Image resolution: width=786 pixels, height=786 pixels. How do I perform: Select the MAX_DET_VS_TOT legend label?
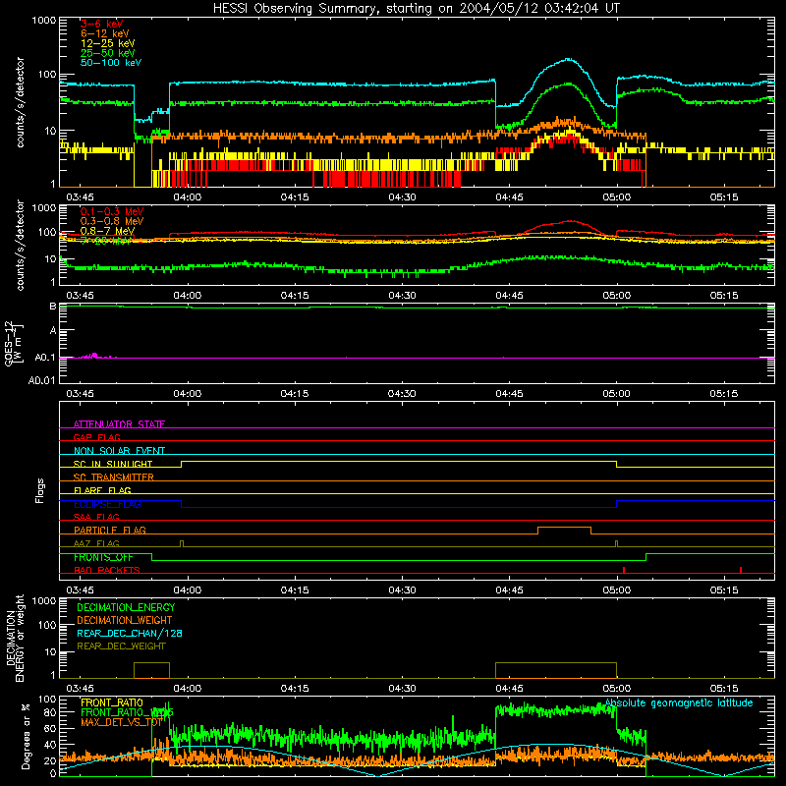[x=122, y=722]
